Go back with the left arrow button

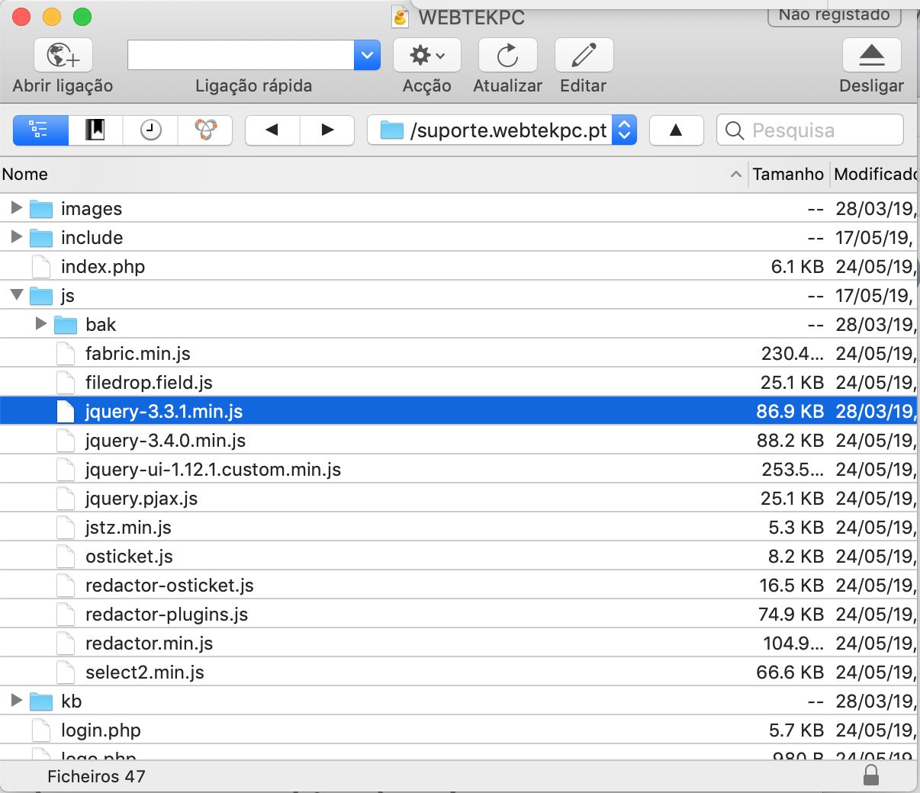pyautogui.click(x=272, y=130)
